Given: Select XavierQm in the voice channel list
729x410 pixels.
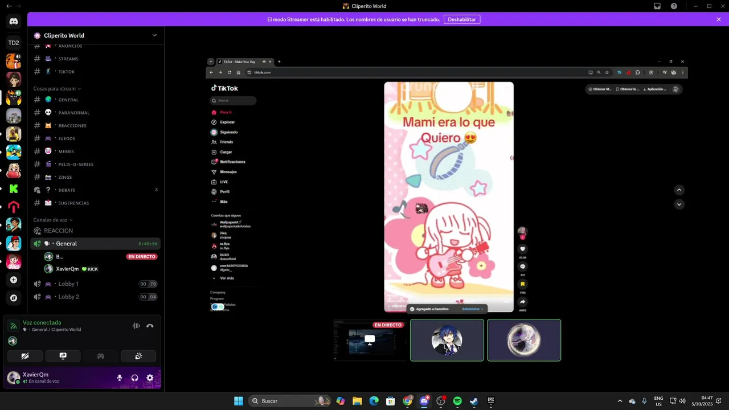Looking at the screenshot, I should 101,269.
